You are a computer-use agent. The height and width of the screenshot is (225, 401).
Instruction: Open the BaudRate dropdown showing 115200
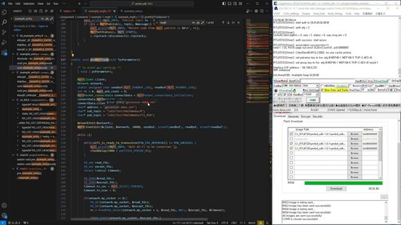point(317,94)
